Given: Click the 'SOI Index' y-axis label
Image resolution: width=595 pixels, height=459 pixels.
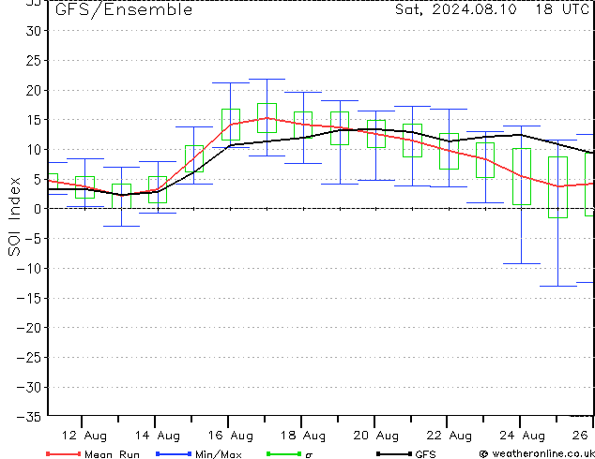Looking at the screenshot, I should pyautogui.click(x=14, y=216).
